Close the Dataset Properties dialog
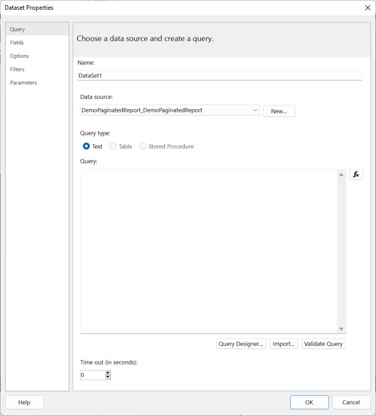The image size is (376, 416). point(367,8)
